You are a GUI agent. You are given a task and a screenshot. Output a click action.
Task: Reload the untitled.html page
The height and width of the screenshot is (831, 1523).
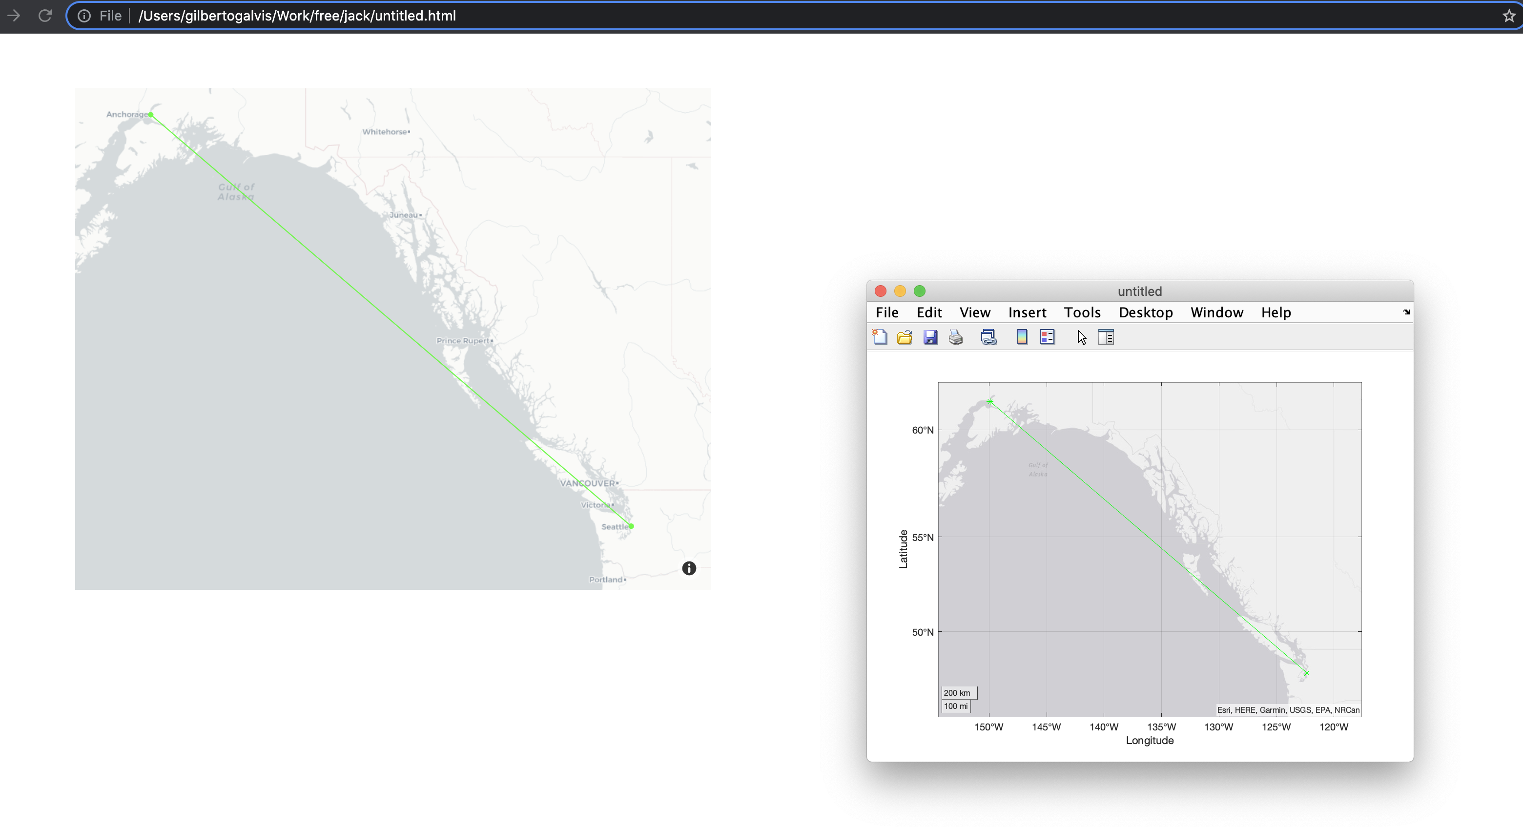(45, 16)
